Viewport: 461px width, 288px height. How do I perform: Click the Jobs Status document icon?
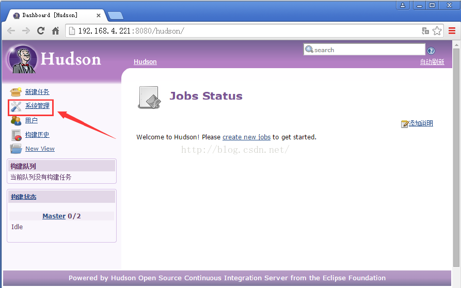tap(149, 98)
